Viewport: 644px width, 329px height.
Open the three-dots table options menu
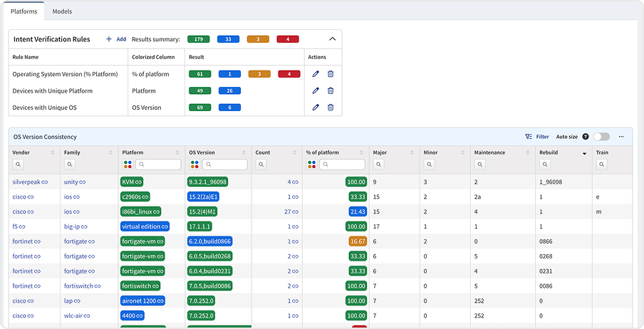[621, 137]
